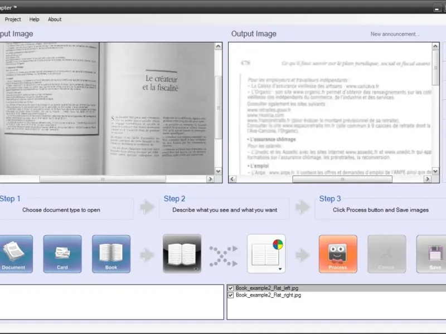
Task: Click the Save floppy disk button
Action: [432, 254]
